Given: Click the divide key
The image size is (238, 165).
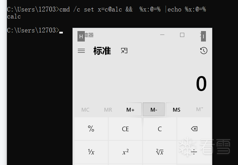Looking at the screenshot, I should (x=194, y=152).
